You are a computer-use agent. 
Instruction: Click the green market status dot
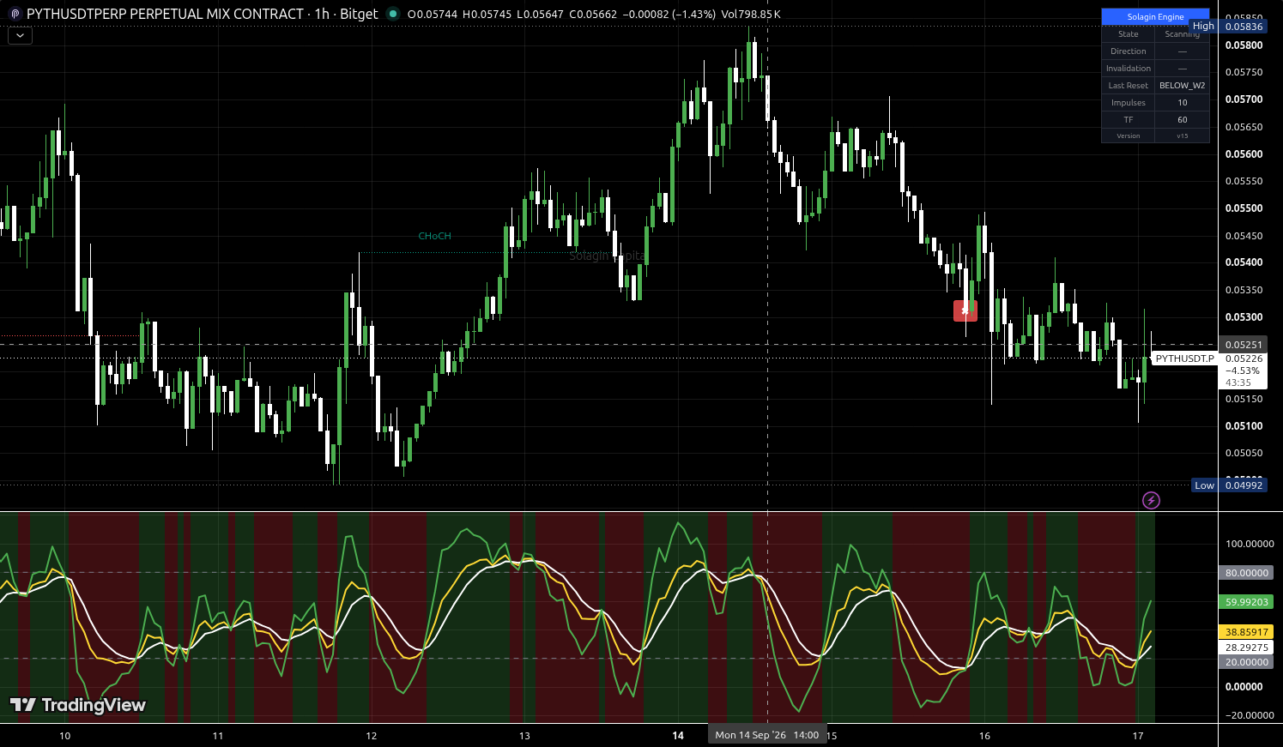393,14
